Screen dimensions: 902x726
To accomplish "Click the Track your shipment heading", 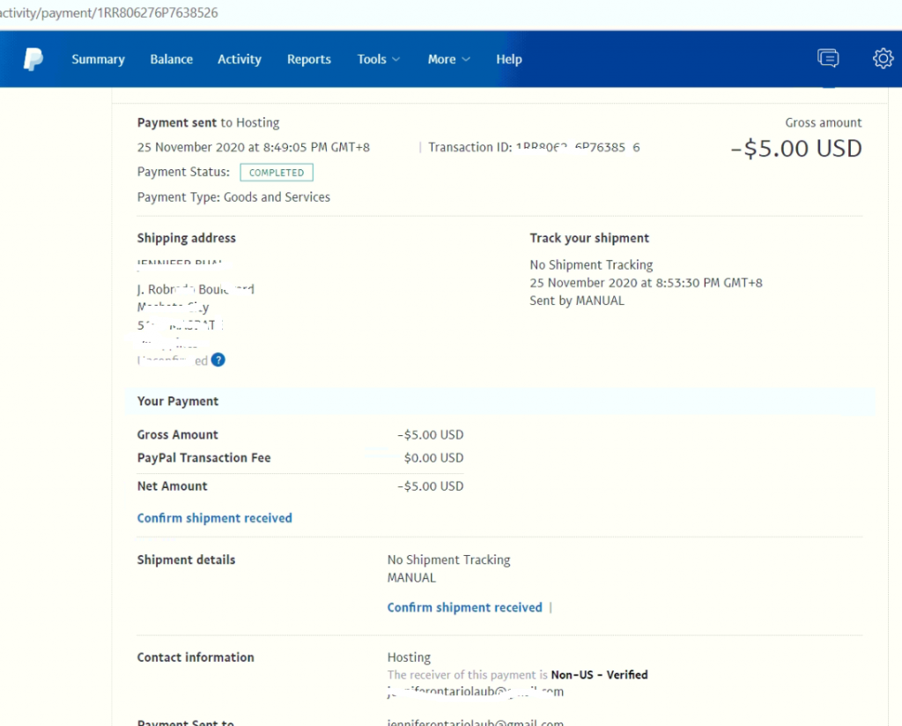I will (x=589, y=238).
